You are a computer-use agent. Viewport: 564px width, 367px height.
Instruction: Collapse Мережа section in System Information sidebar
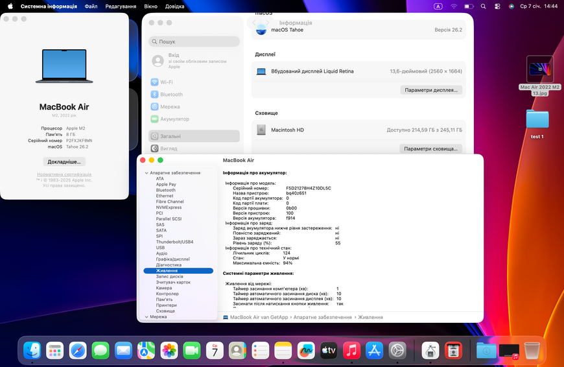tap(147, 316)
